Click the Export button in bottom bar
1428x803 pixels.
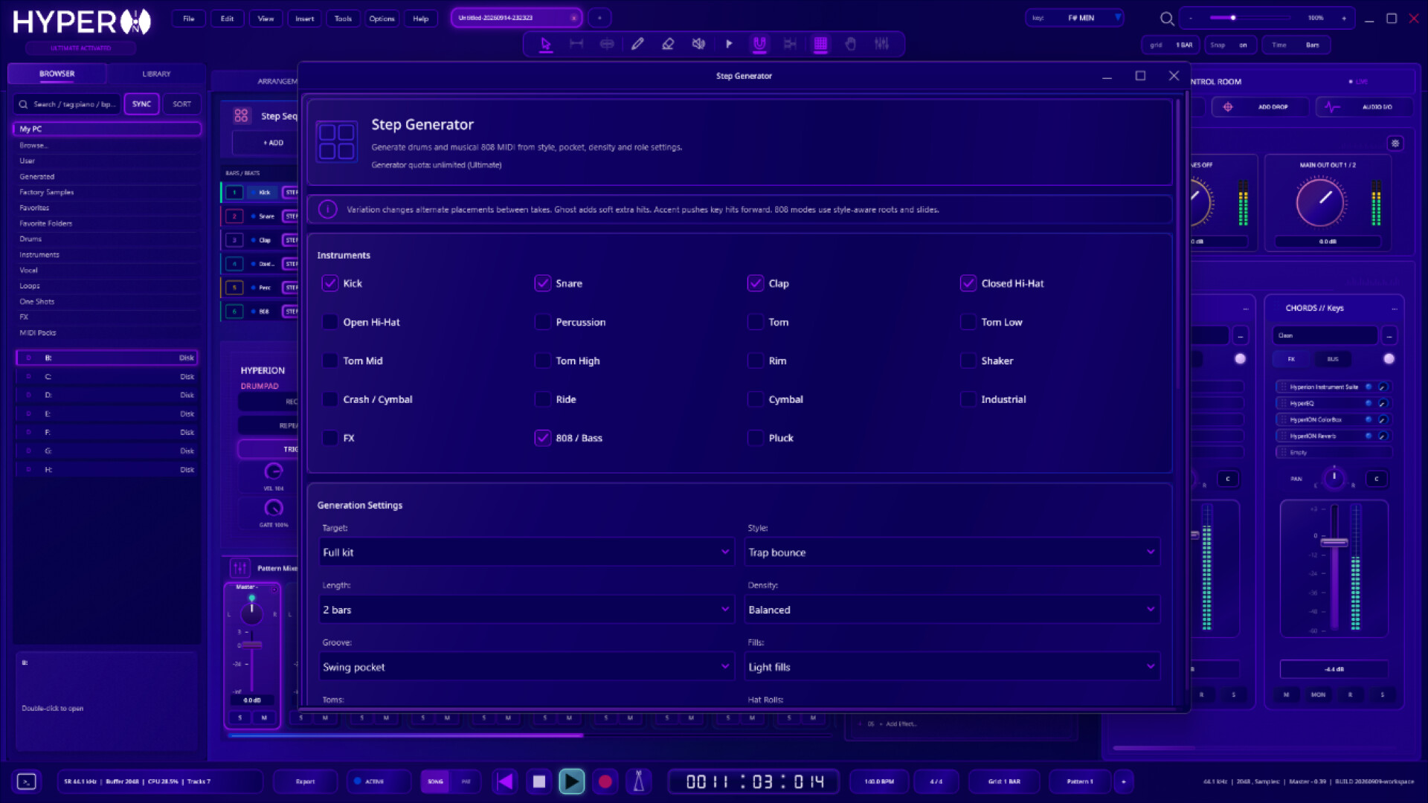point(305,781)
